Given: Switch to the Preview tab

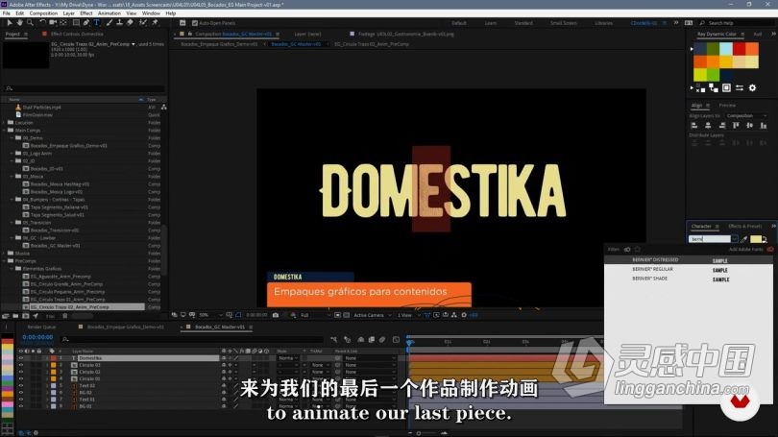Looking at the screenshot, I should point(727,105).
